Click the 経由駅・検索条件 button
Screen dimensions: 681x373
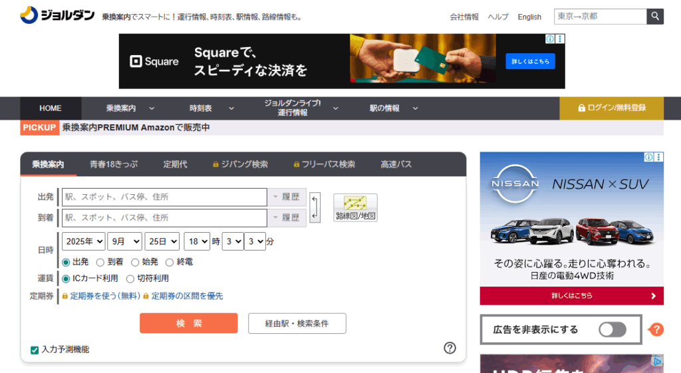(x=297, y=323)
